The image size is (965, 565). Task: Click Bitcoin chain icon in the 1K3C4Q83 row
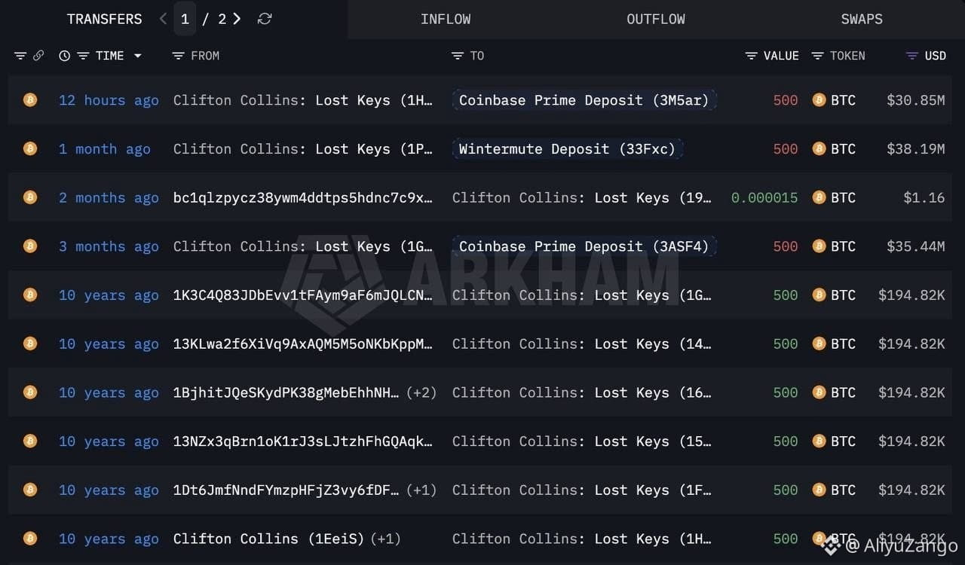click(x=30, y=295)
